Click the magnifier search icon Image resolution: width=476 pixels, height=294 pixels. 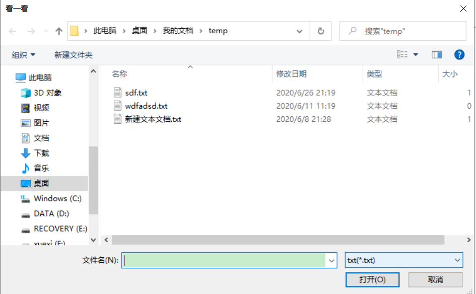pos(353,31)
